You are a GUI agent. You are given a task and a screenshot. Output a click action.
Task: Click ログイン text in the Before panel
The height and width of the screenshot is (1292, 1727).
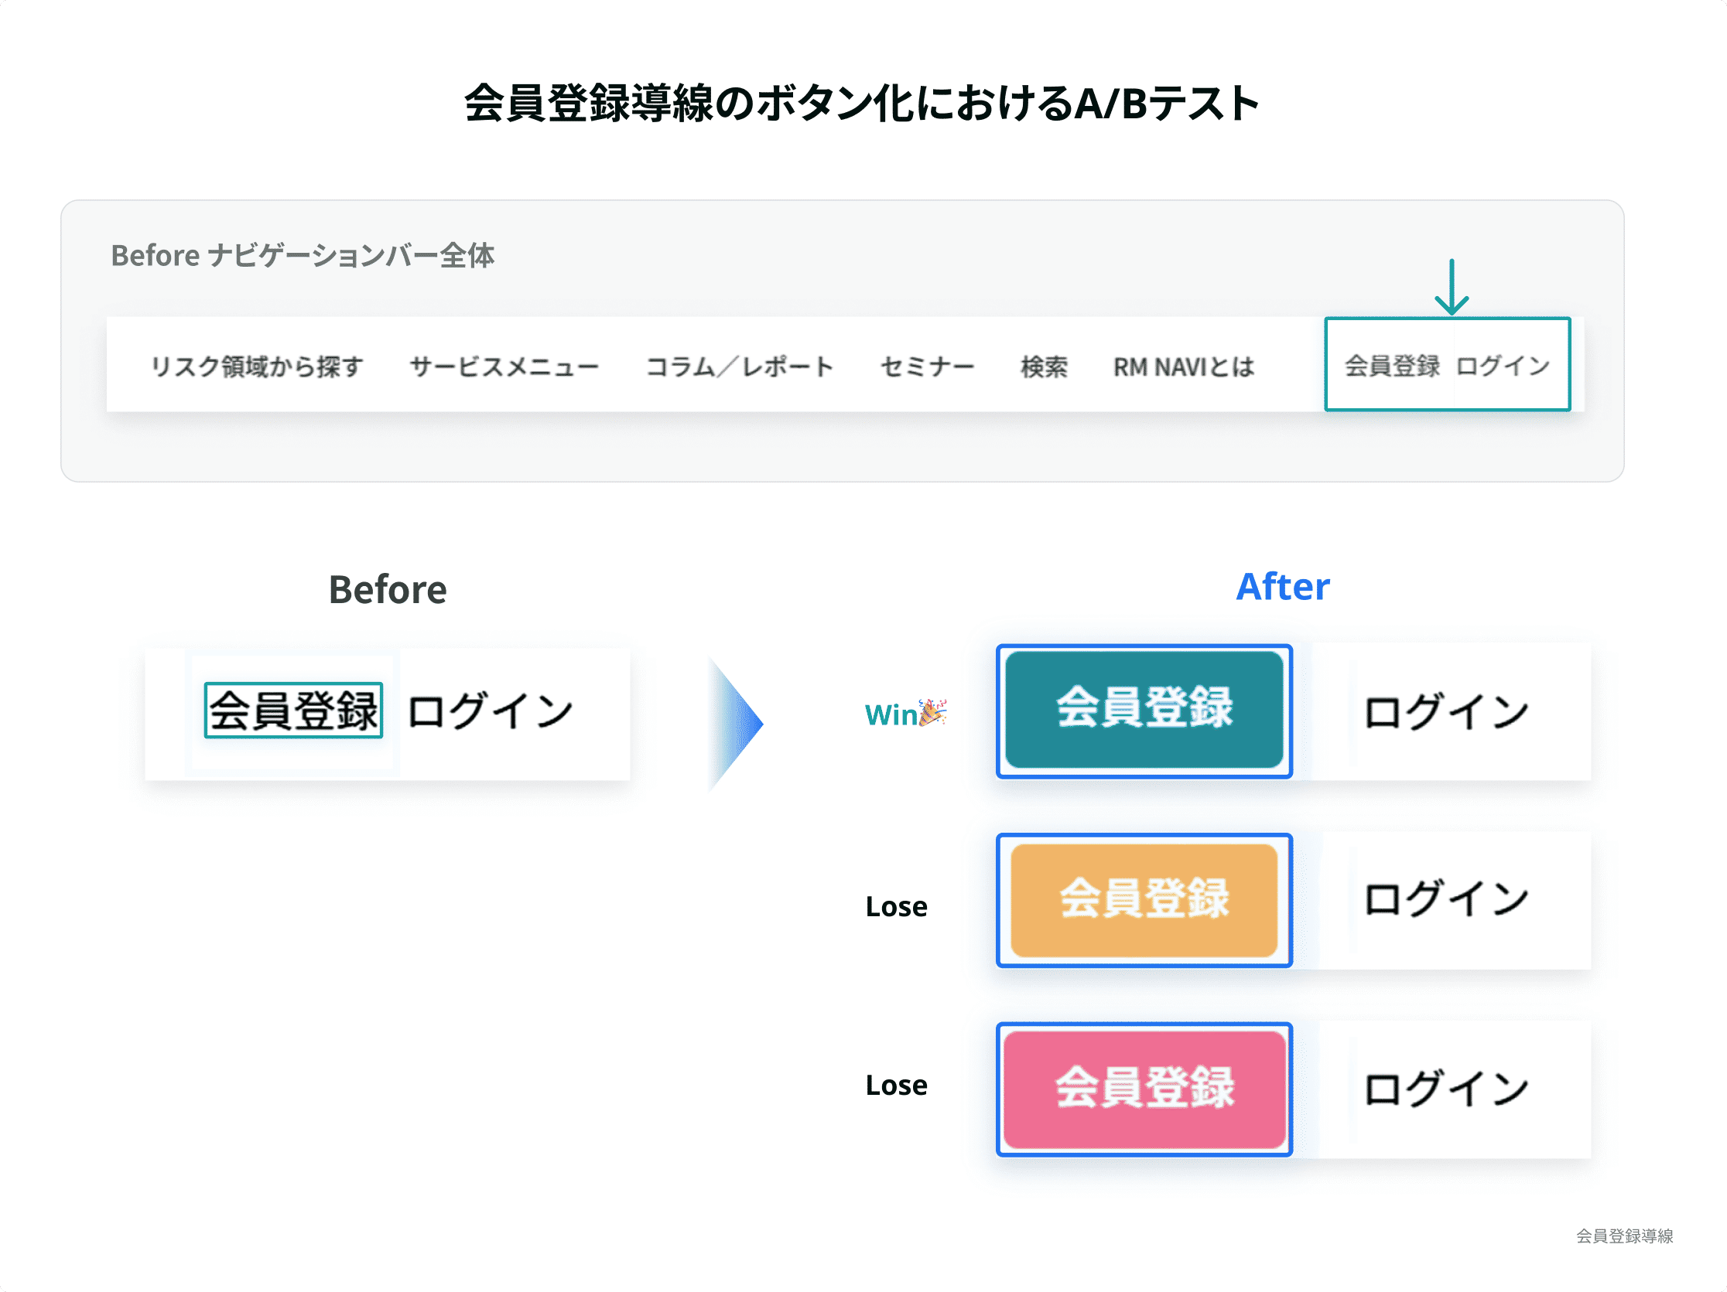pos(491,711)
